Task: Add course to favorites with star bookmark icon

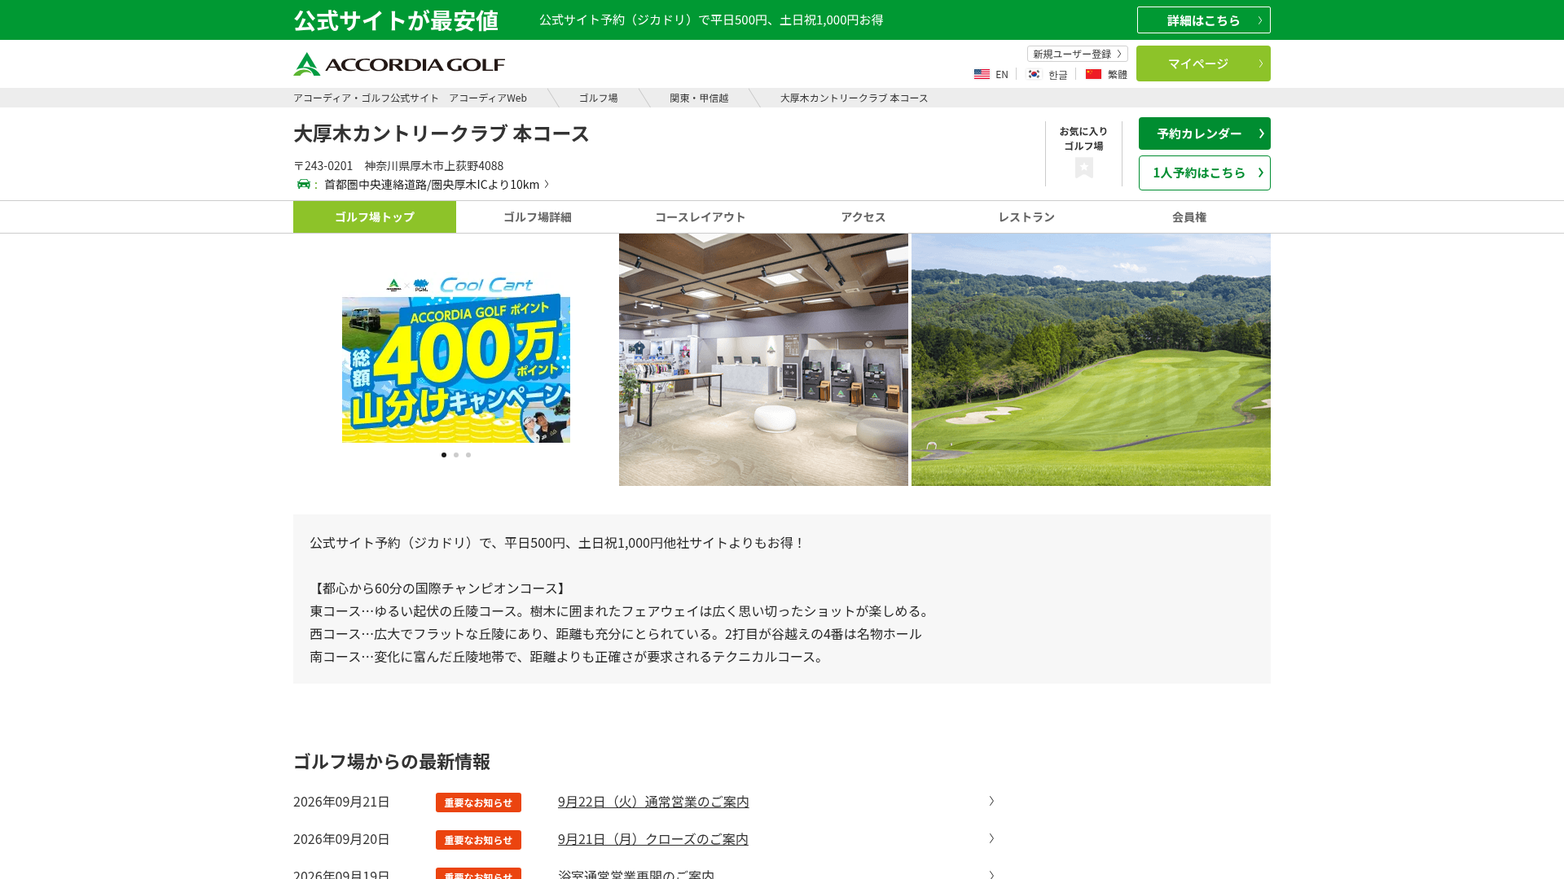Action: [x=1083, y=168]
